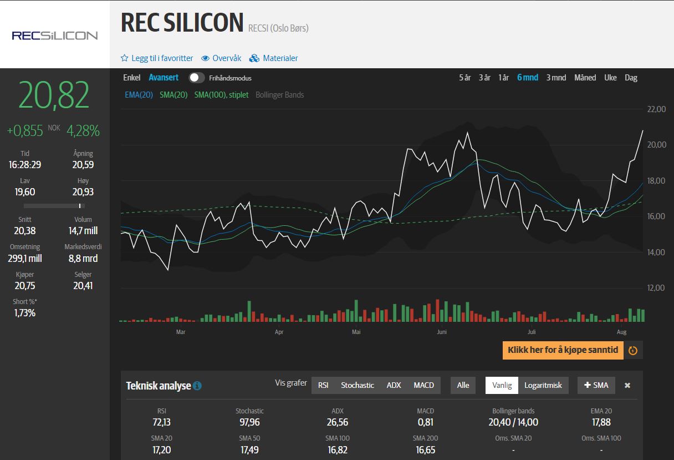Click the REC Silicon logo
Viewport: 674px width, 460px height.
click(55, 36)
